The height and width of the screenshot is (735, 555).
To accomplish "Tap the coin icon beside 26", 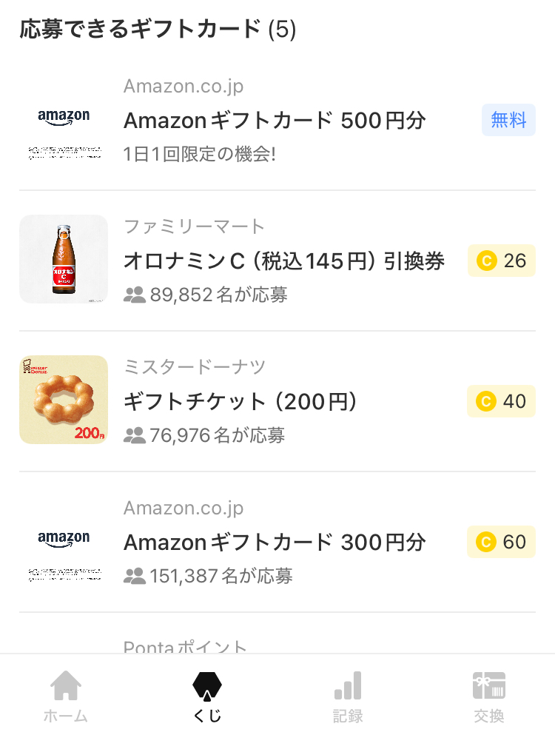I will point(486,261).
